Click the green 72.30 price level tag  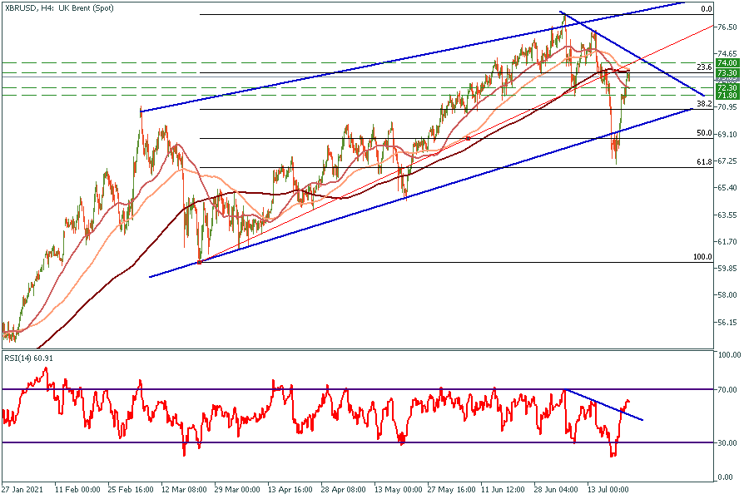727,87
